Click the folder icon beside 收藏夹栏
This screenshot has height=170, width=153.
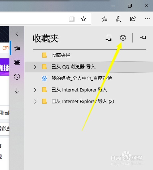tap(44, 55)
